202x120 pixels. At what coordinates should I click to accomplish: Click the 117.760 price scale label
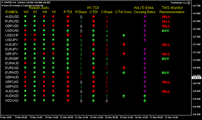tap(197, 6)
